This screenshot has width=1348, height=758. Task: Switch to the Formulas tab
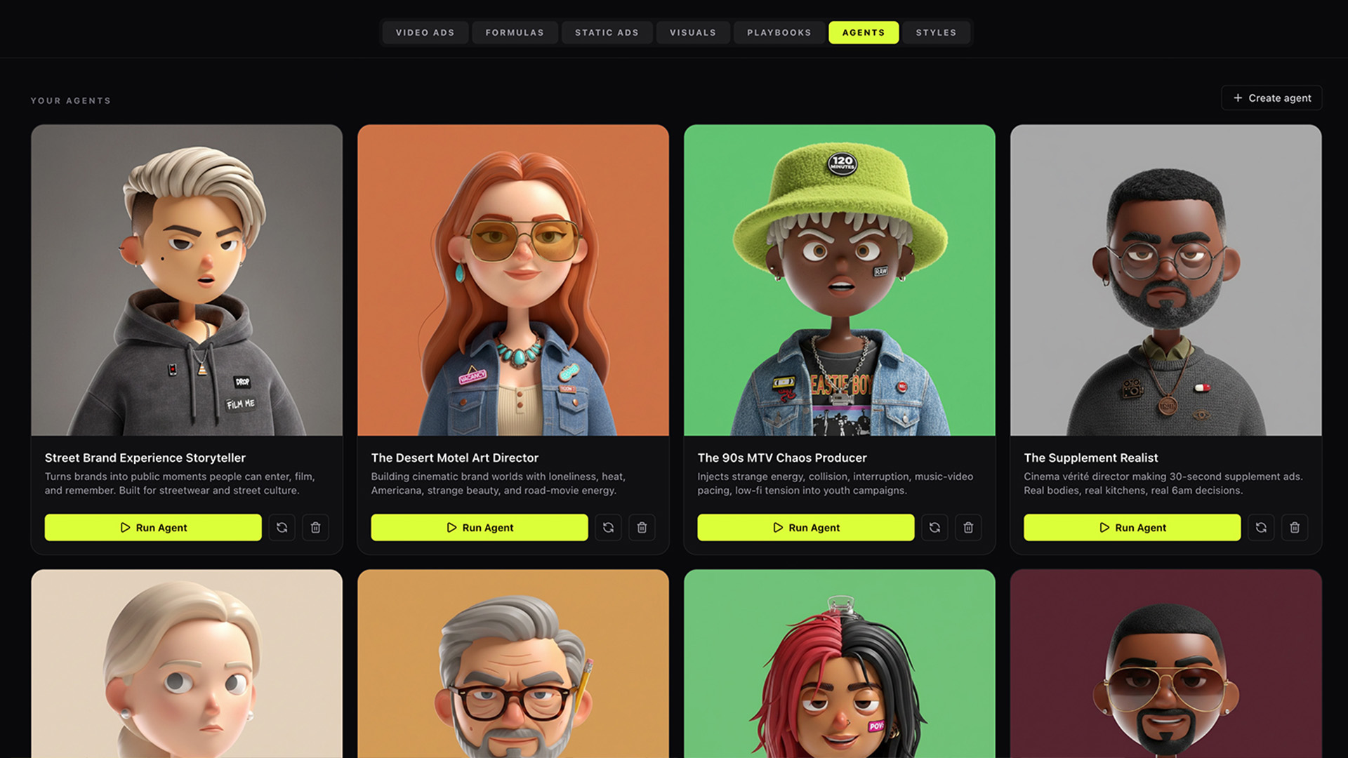coord(515,32)
